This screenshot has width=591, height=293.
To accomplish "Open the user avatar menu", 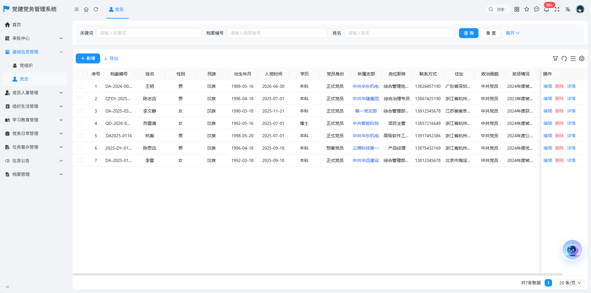I will coord(580,9).
